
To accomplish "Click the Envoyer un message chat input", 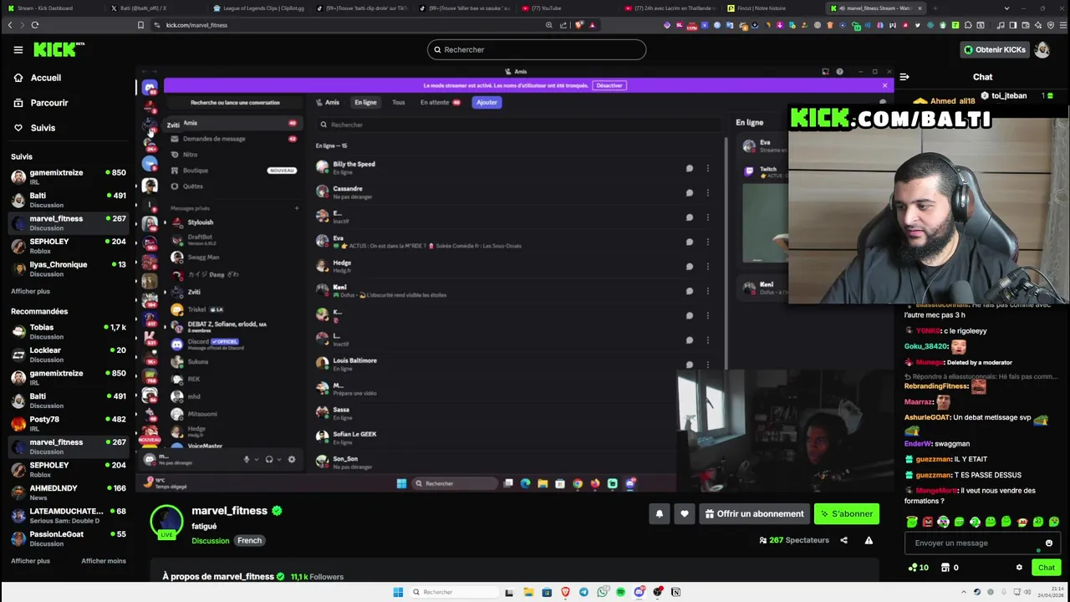I will pos(974,543).
